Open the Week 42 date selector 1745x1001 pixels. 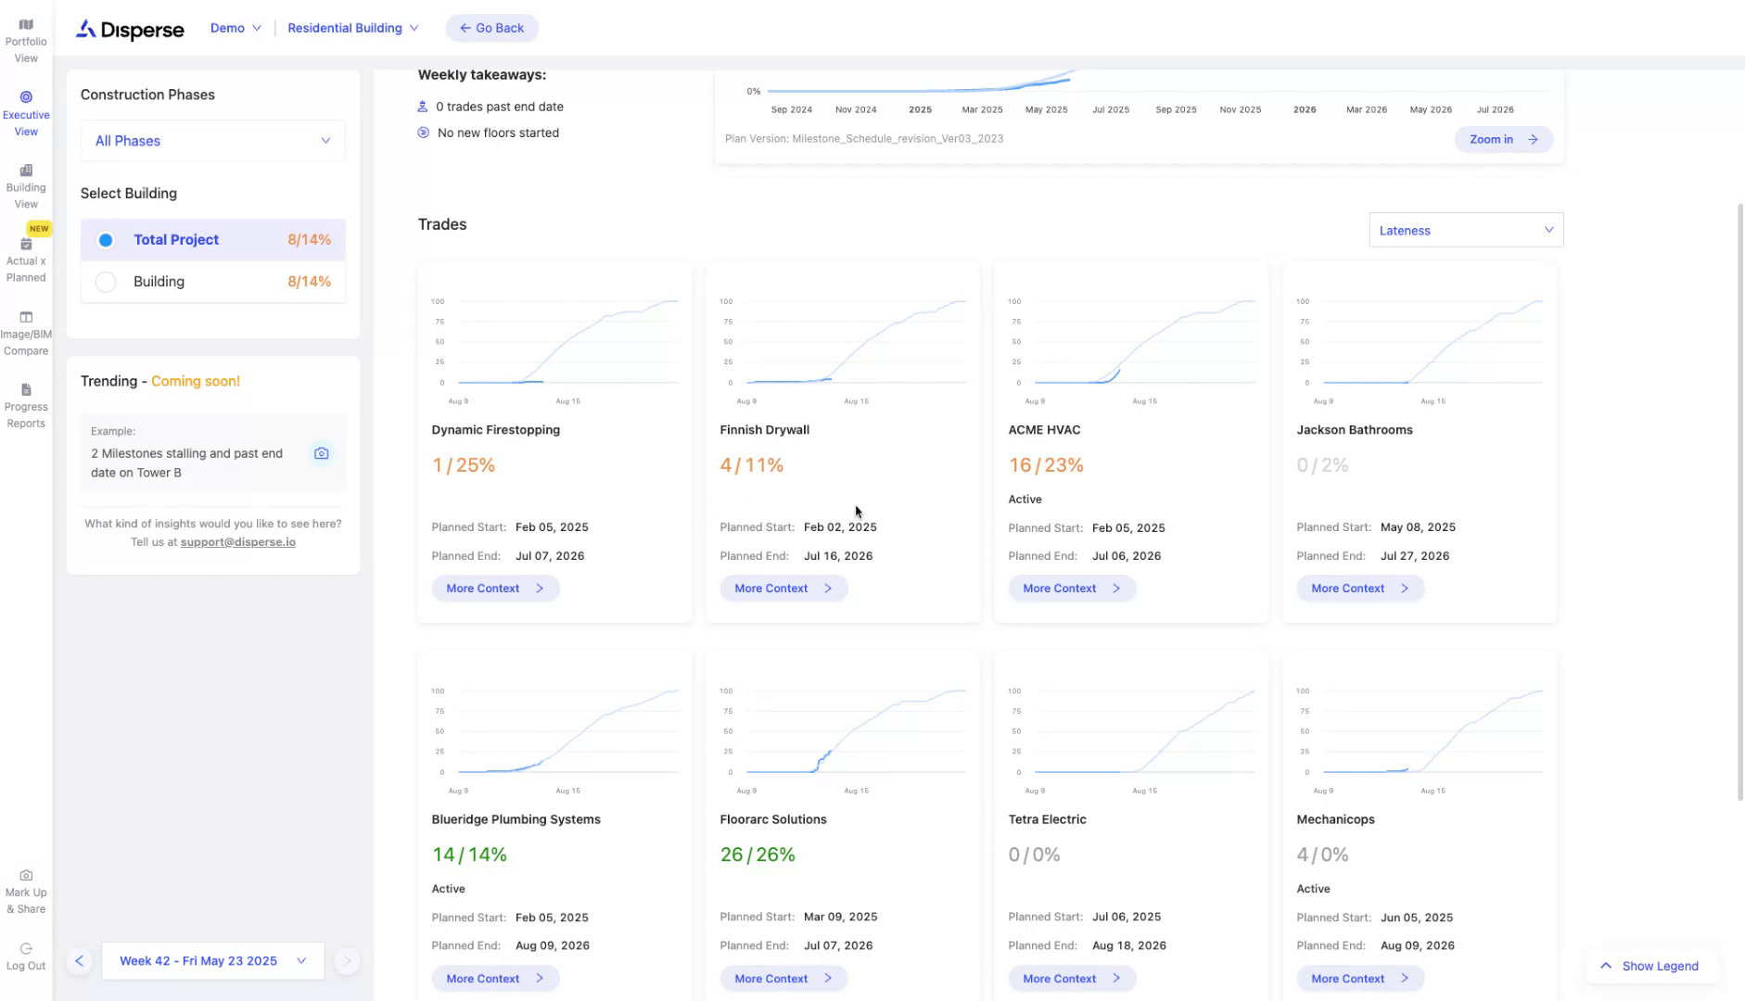tap(212, 961)
